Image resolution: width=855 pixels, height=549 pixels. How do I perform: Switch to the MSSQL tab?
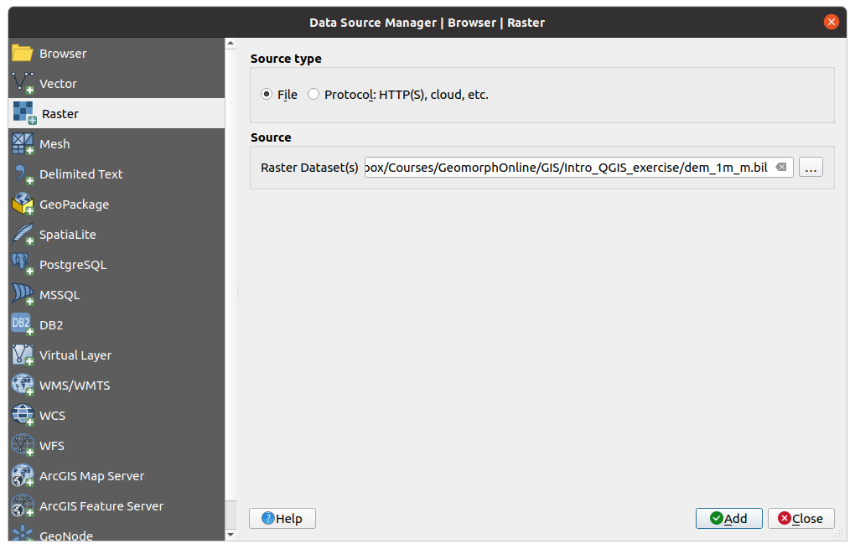coord(59,295)
